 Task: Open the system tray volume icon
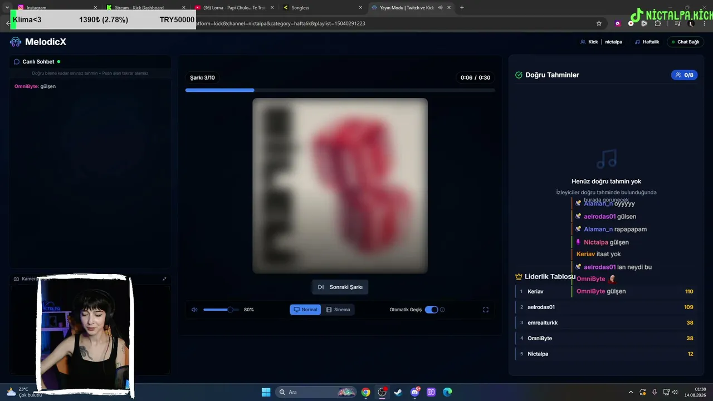tap(675, 392)
